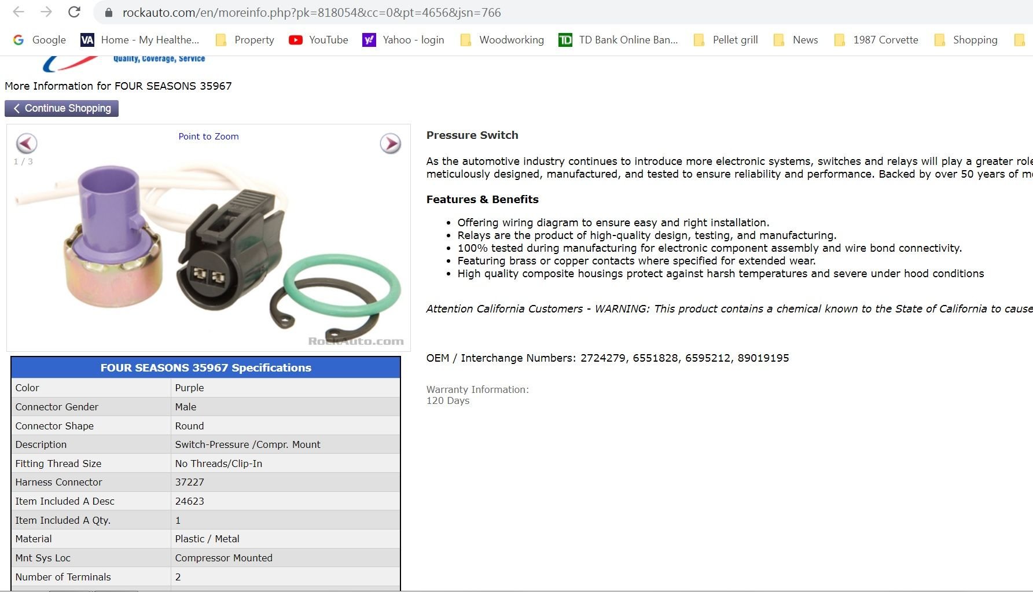Open the Woodworking bookmarks folder

pos(465,39)
